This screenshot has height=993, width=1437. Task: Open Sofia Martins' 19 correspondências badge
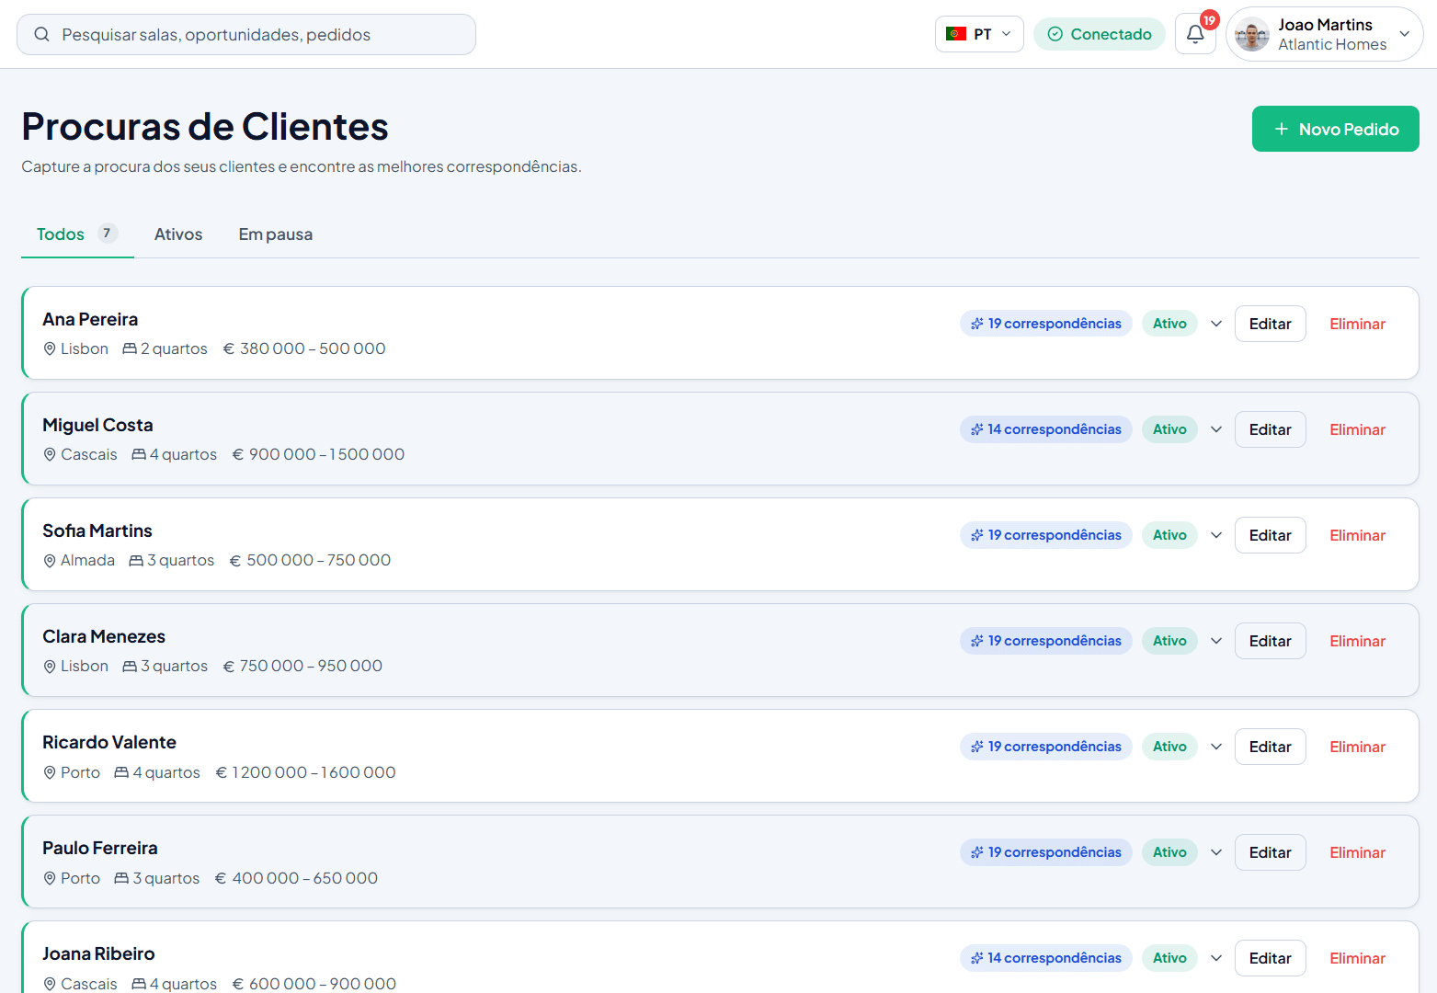point(1045,535)
